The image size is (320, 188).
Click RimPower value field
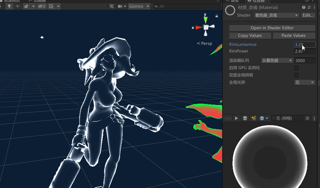pyautogui.click(x=305, y=51)
